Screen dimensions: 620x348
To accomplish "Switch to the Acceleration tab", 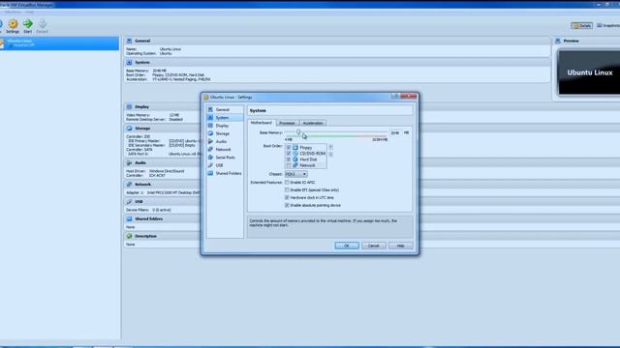I will 313,123.
